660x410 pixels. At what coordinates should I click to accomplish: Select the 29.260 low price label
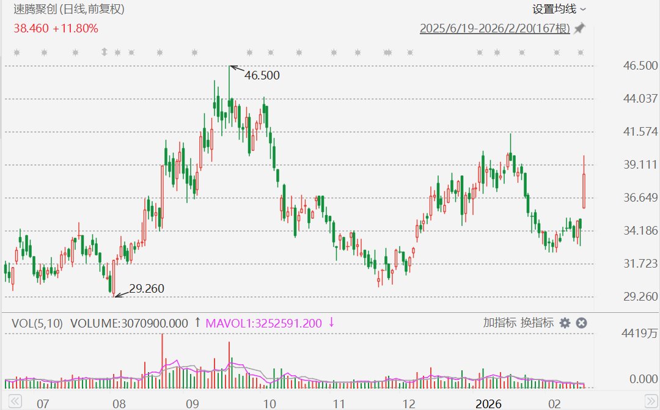pos(147,289)
